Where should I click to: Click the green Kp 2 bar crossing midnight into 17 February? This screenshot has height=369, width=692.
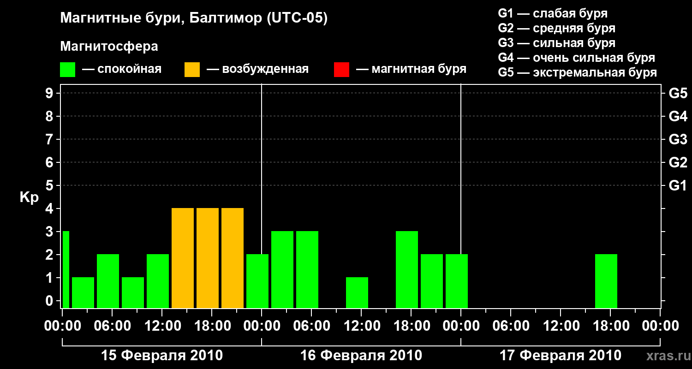click(x=457, y=281)
